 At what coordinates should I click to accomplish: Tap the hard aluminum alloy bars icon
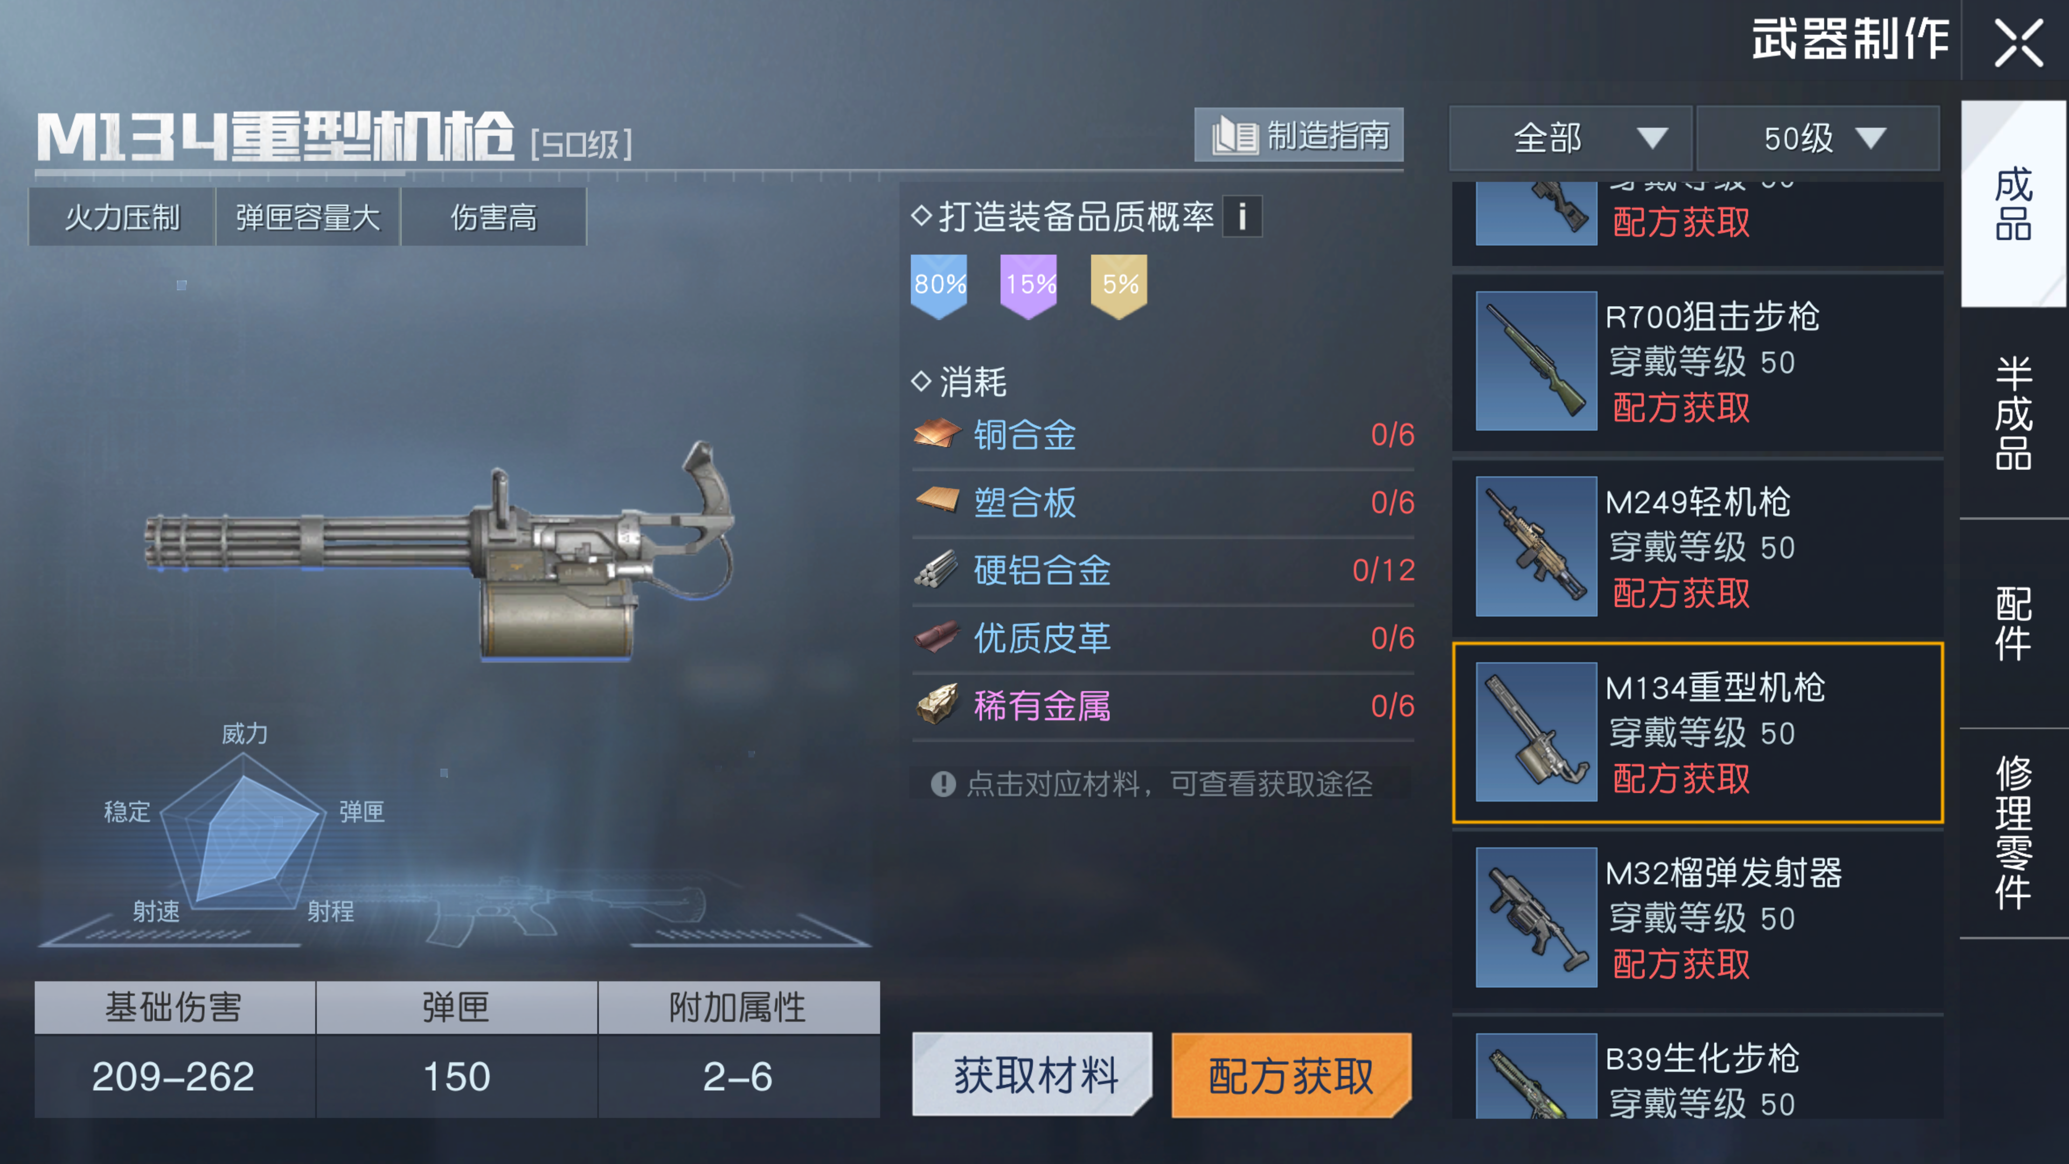pyautogui.click(x=936, y=570)
